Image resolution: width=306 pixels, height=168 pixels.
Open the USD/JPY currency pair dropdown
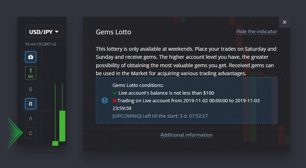click(44, 31)
